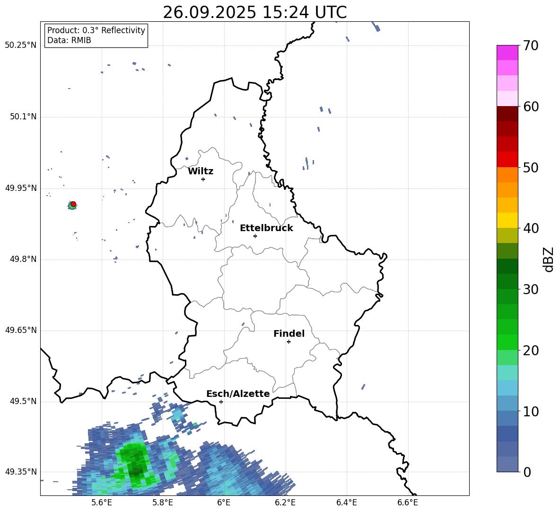Click the 6.4°E longitude label
This screenshot has height=512, width=560.
(346, 503)
